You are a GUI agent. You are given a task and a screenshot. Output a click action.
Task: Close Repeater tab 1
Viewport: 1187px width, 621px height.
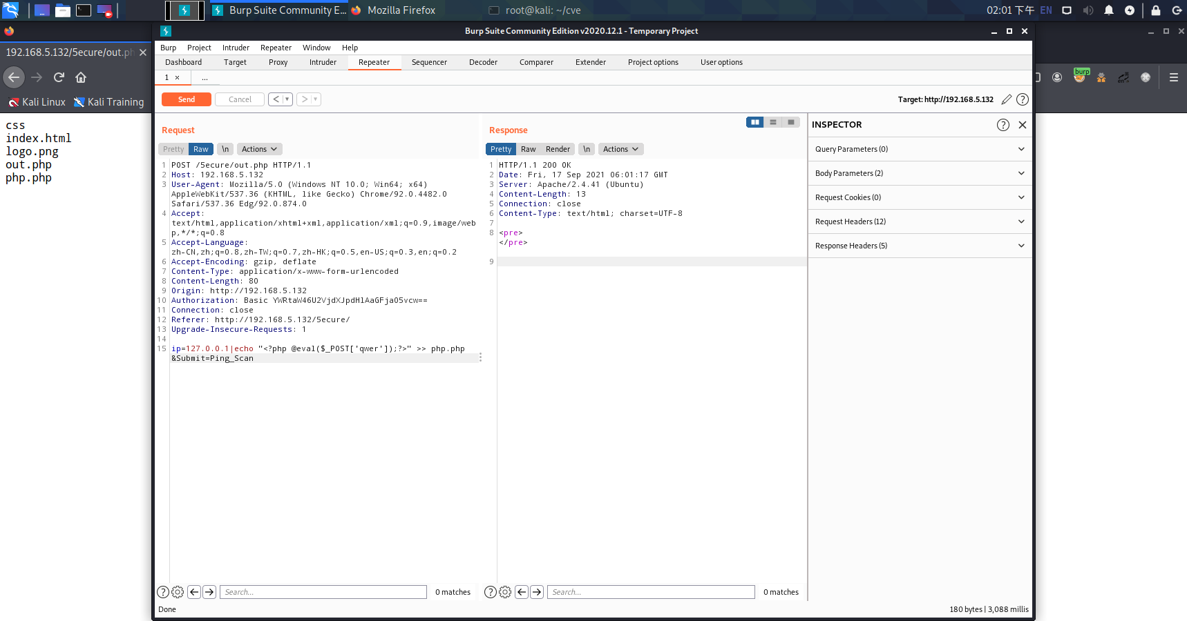pyautogui.click(x=177, y=78)
